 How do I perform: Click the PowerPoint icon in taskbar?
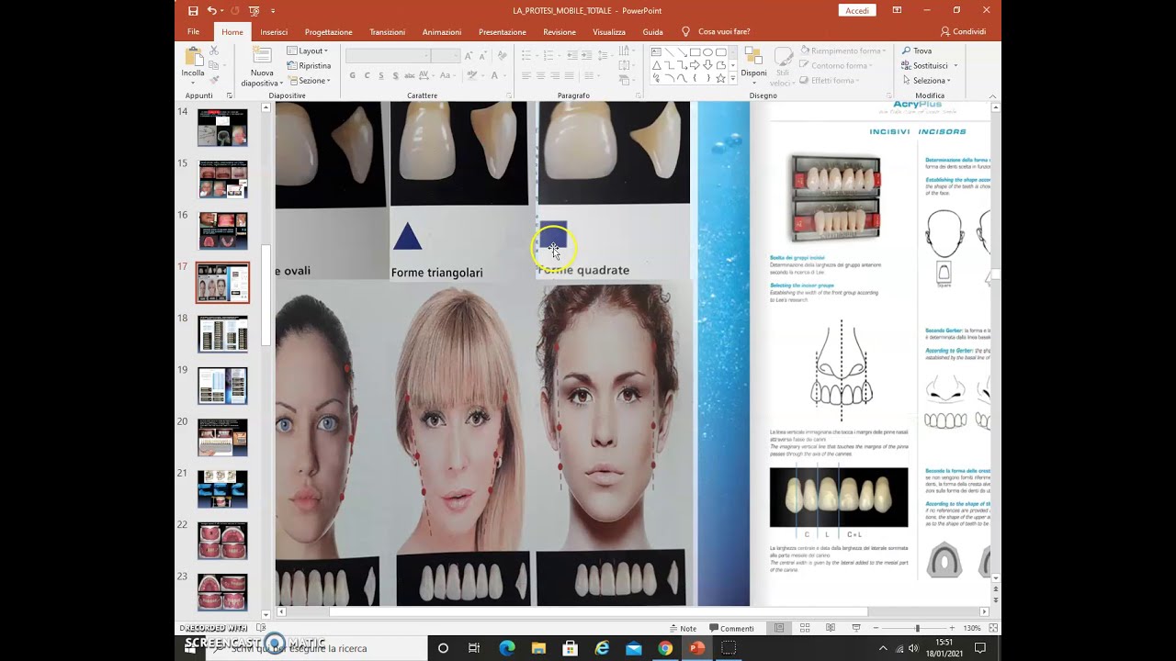(696, 648)
